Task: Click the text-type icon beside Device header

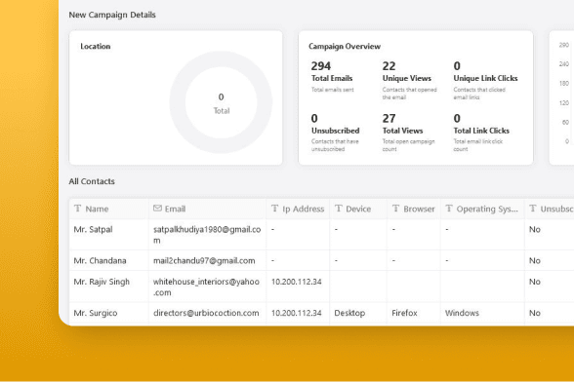Action: pos(338,209)
